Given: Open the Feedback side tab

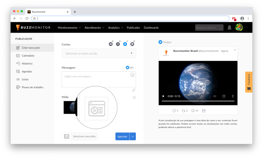Looking at the screenshot, I should click(249, 82).
